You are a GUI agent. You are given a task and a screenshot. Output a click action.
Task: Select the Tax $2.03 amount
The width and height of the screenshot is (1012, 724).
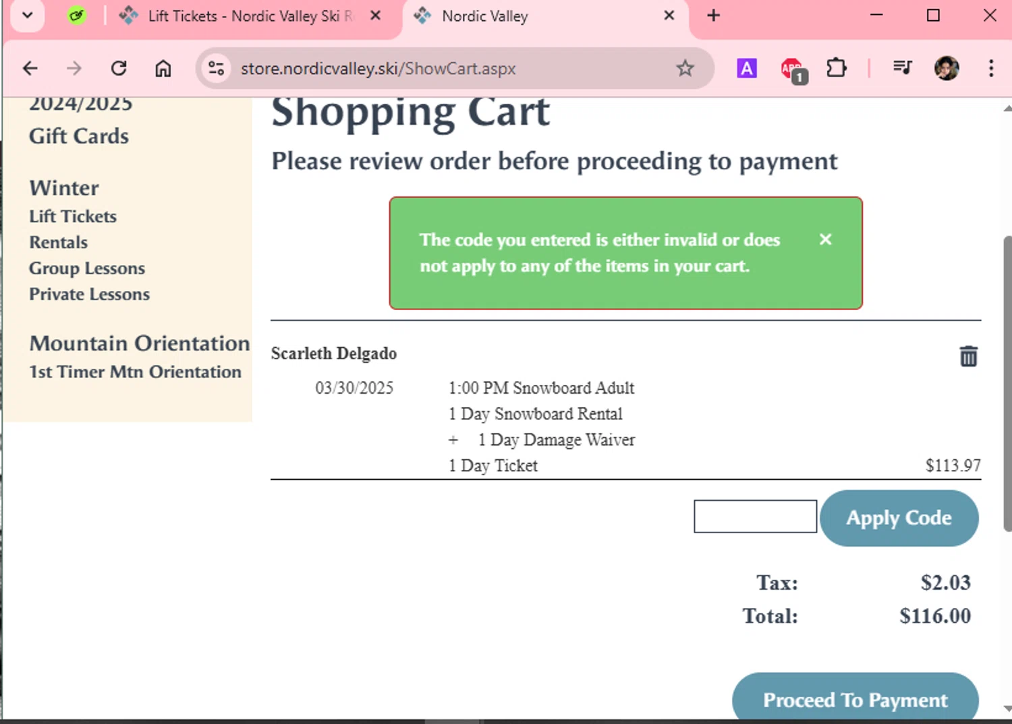point(946,582)
